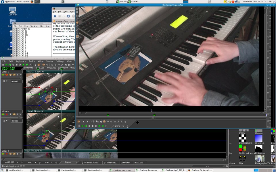Image resolution: width=276 pixels, height=172 pixels.
Task: Open the 256 track zoom dropdown
Action: [52, 163]
